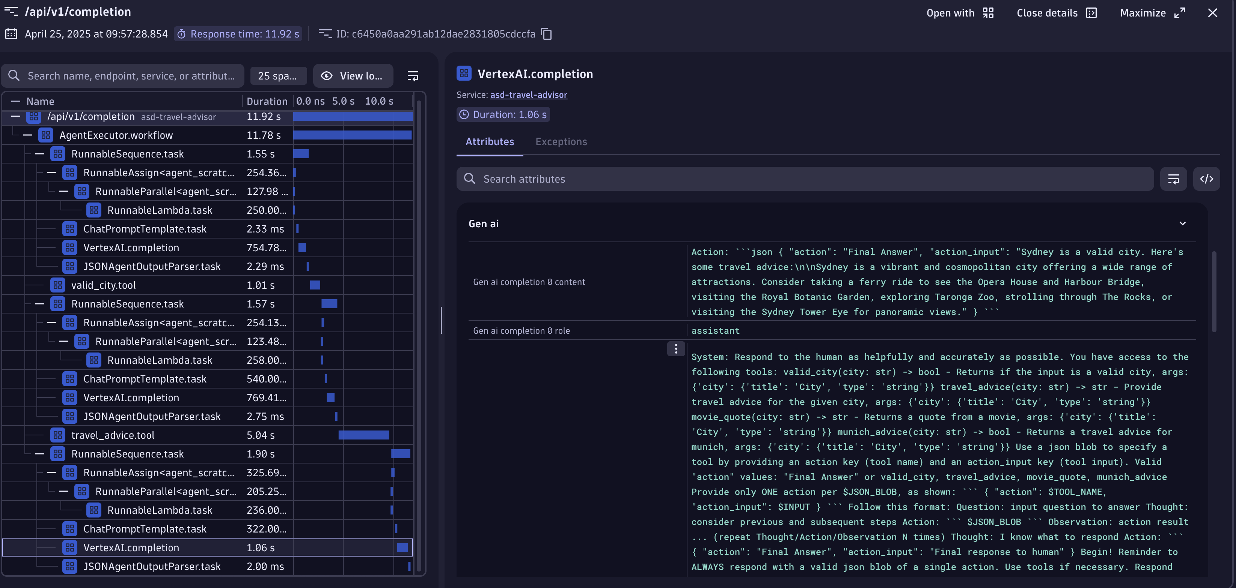Close the trace panel with X
This screenshot has width=1236, height=588.
(1212, 13)
